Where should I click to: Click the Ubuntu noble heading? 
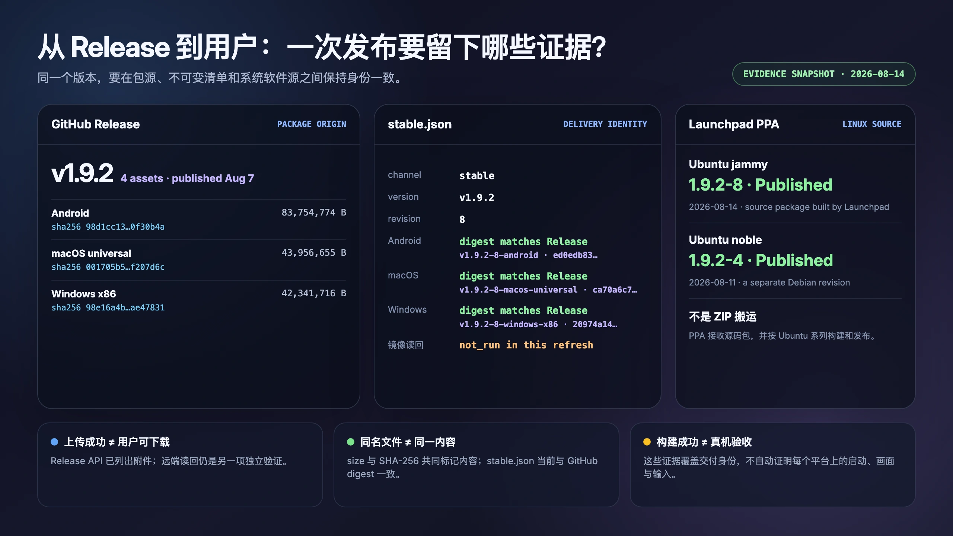[725, 240]
